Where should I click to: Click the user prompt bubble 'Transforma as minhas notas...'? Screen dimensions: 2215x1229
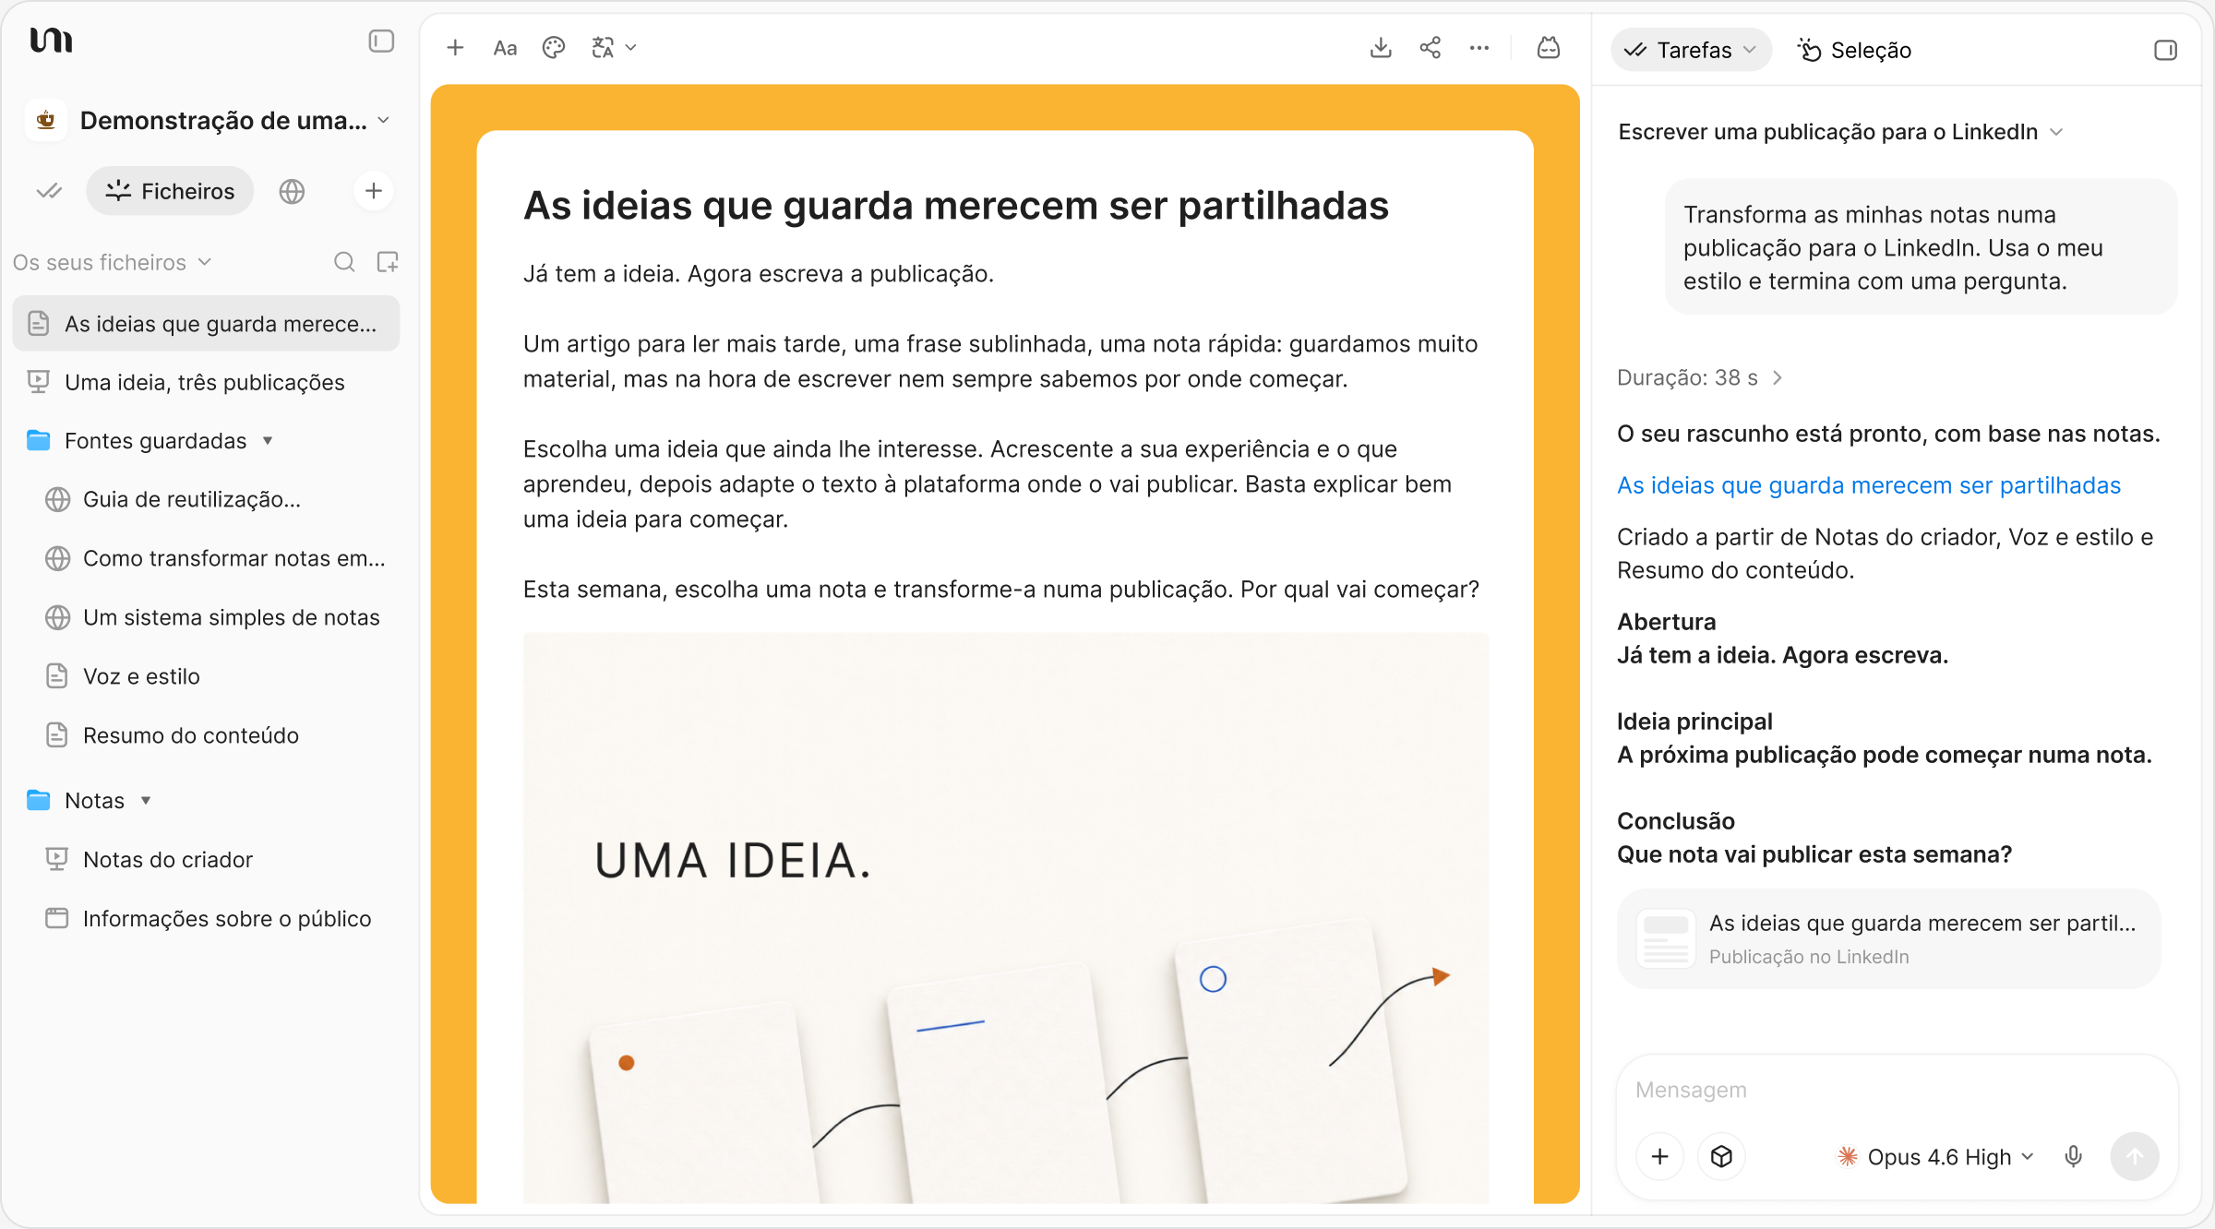pyautogui.click(x=1922, y=247)
